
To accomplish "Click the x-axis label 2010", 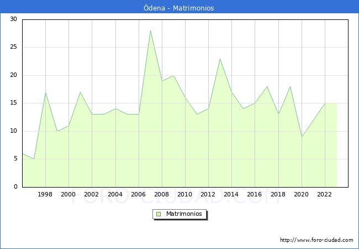I will [185, 194].
